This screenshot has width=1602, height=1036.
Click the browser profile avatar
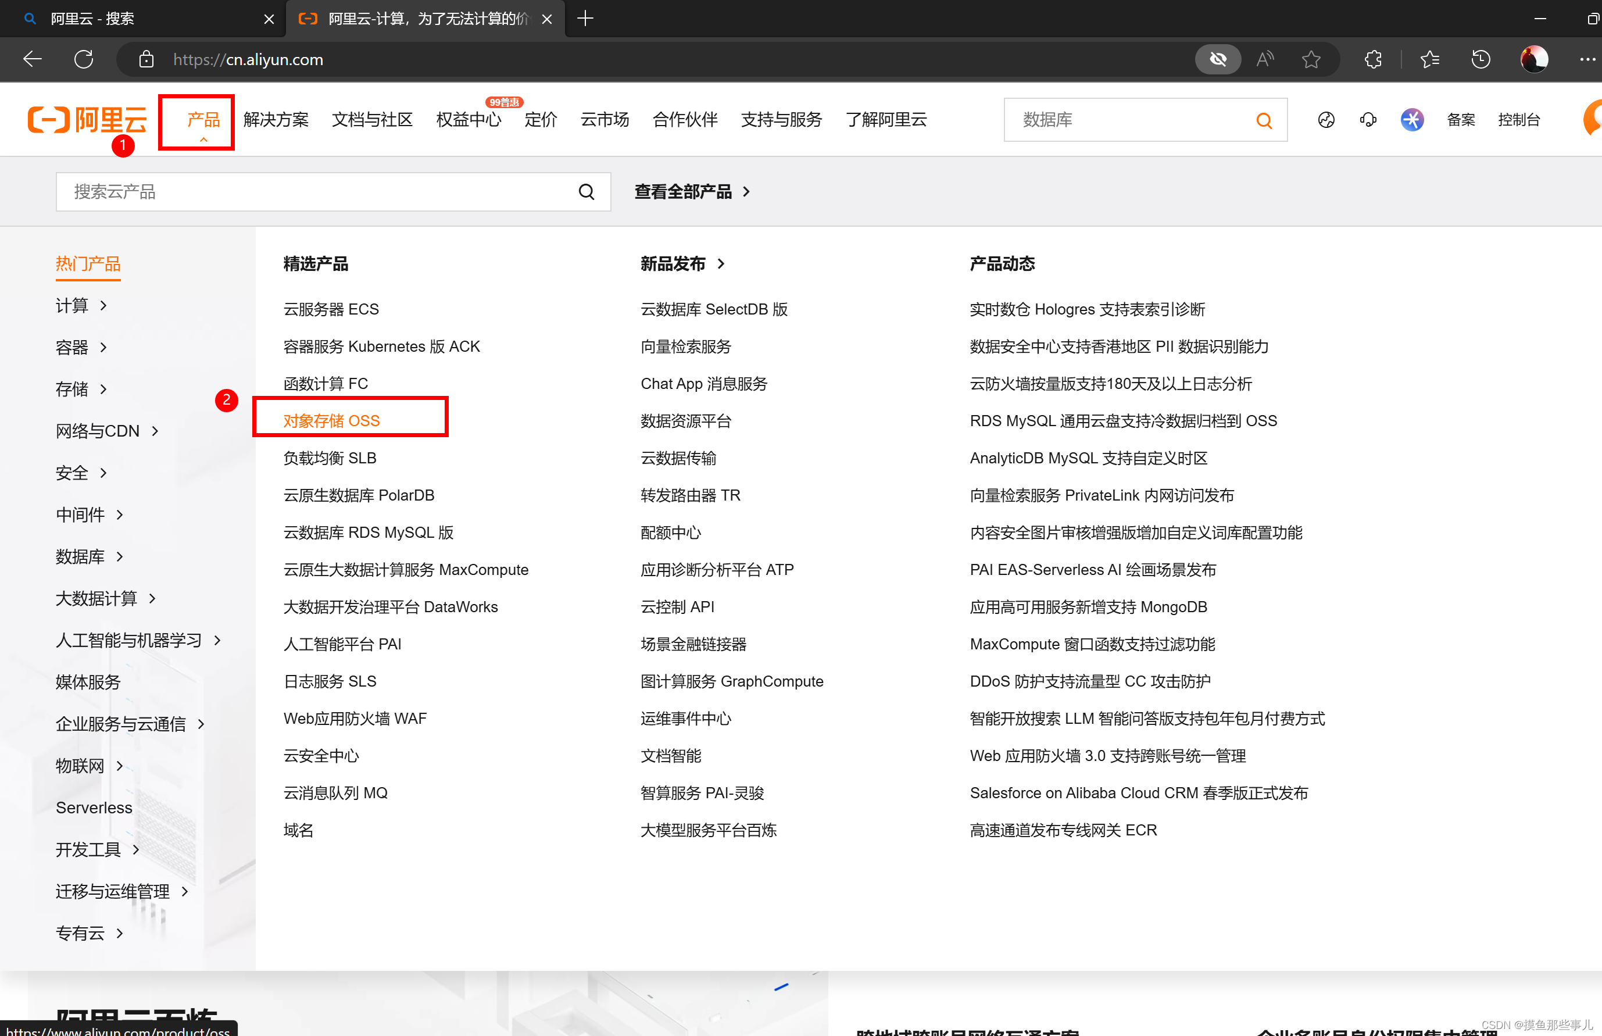pyautogui.click(x=1534, y=59)
